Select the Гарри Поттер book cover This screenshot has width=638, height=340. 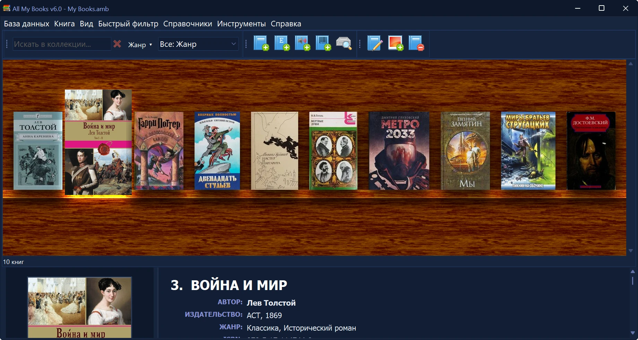159,151
